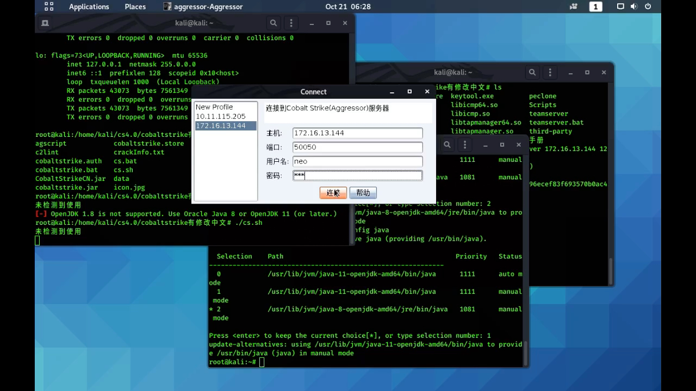Open search in the update-alternatives terminal
The height and width of the screenshot is (391, 696).
(447, 144)
